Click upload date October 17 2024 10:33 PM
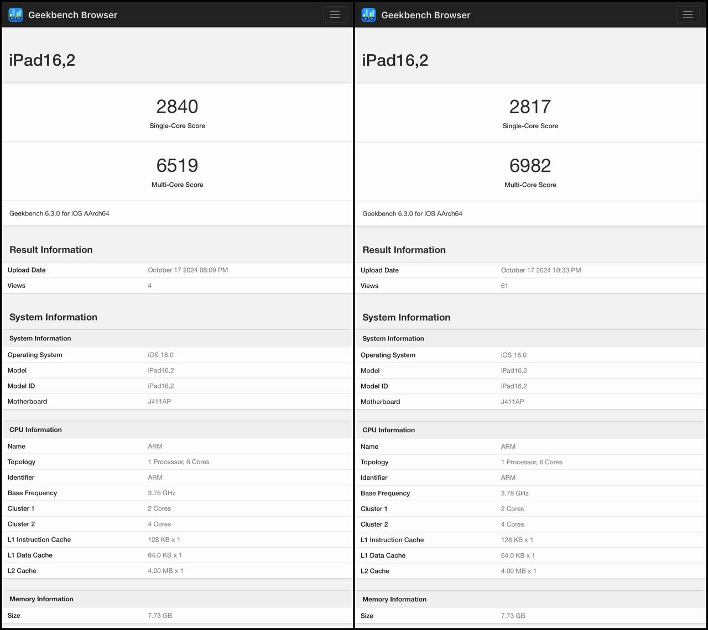This screenshot has width=708, height=630. pyautogui.click(x=541, y=270)
